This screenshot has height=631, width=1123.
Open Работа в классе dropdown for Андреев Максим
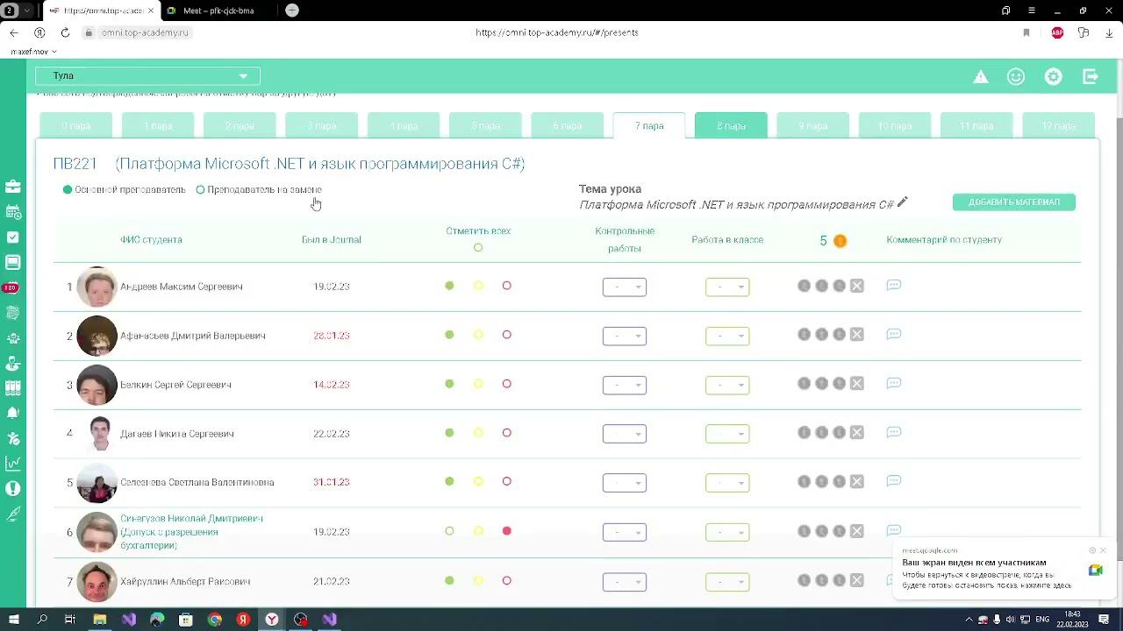(x=727, y=287)
